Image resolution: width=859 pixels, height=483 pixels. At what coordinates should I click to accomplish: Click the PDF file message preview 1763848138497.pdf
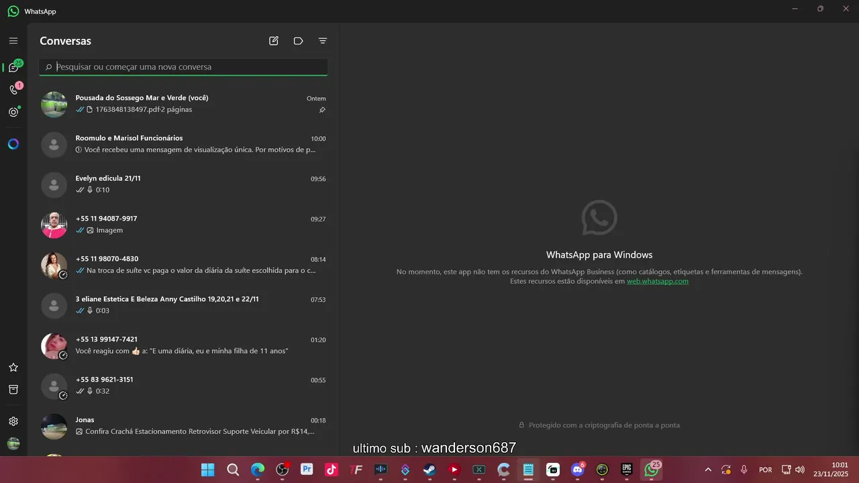(x=139, y=109)
